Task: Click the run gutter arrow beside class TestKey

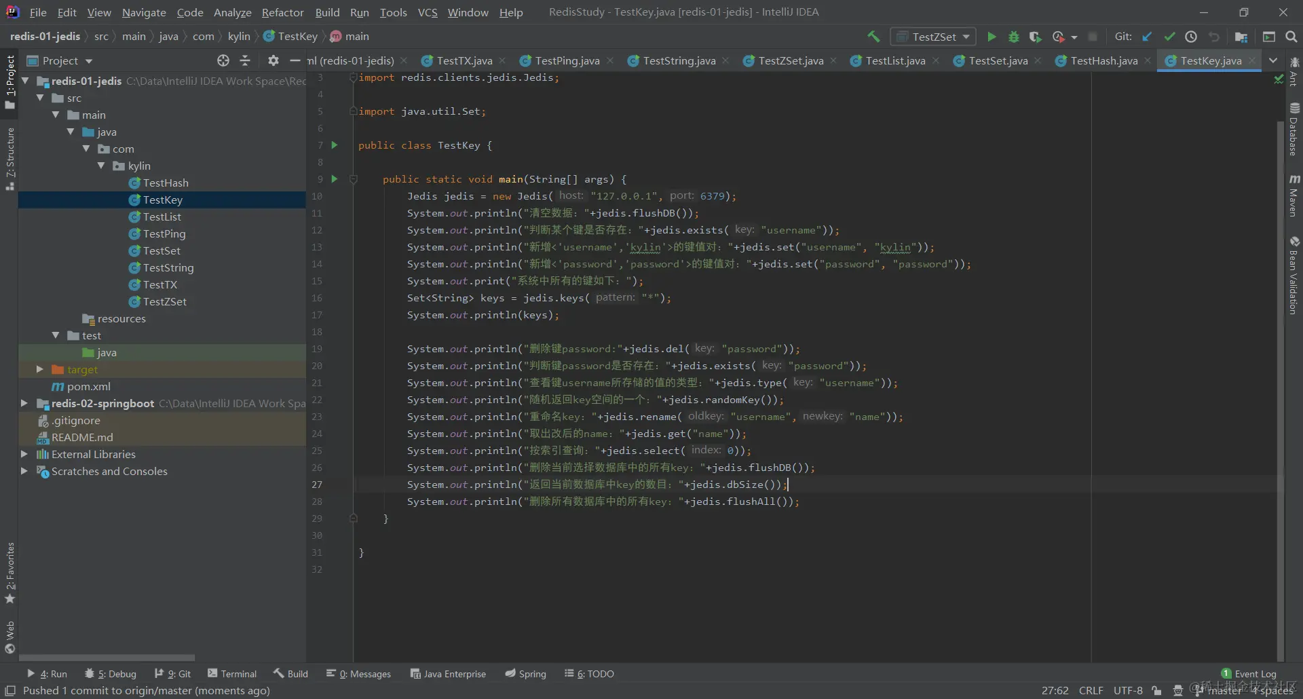Action: (x=334, y=145)
